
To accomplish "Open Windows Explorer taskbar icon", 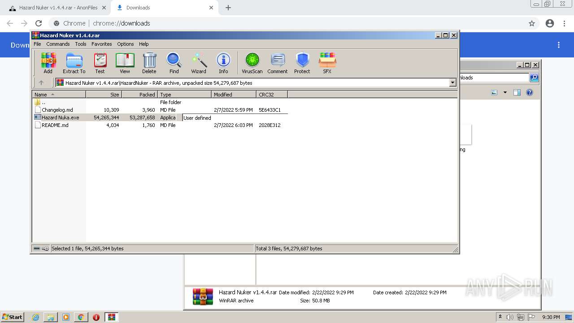I will pos(51,317).
